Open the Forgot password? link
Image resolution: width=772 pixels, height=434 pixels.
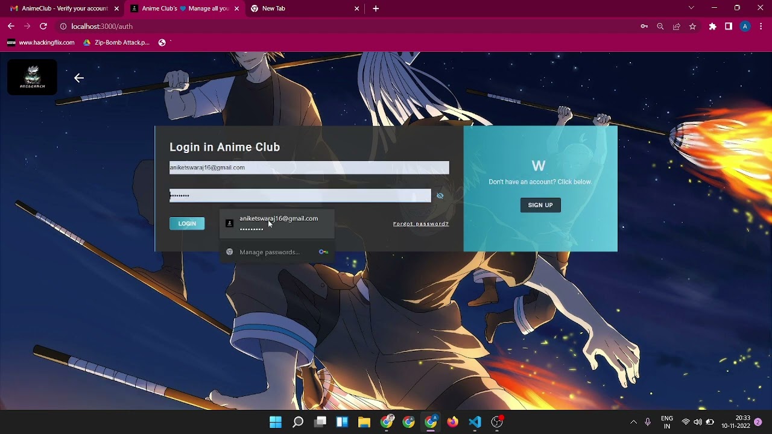point(421,224)
